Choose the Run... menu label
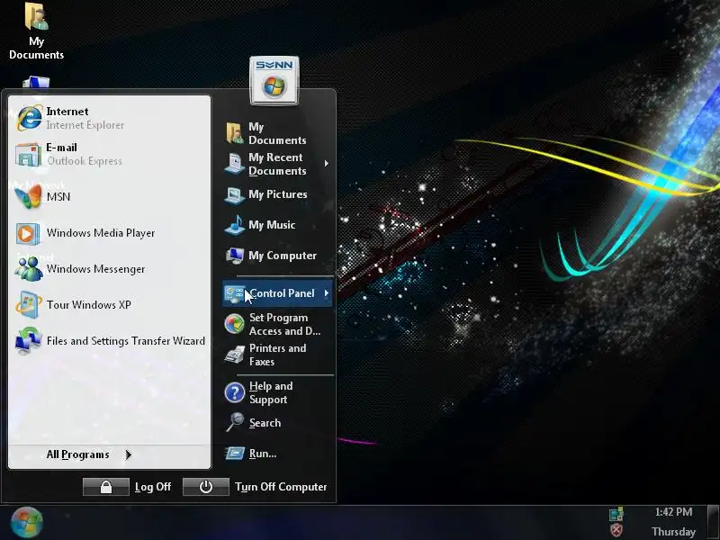This screenshot has width=720, height=540. click(263, 454)
